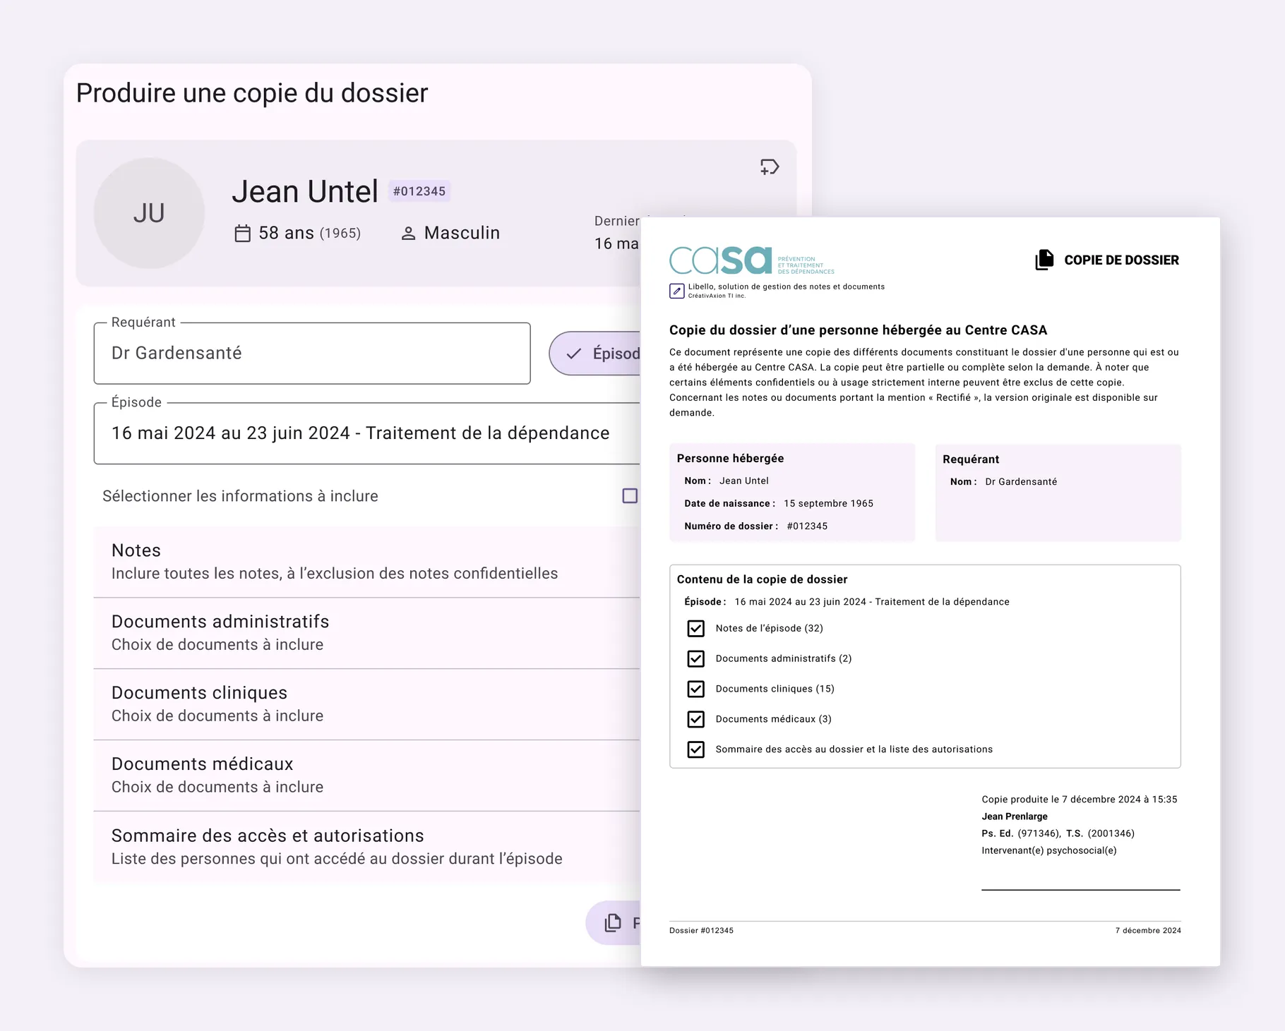
Task: Click the Copie de dossier document icon
Action: [1044, 260]
